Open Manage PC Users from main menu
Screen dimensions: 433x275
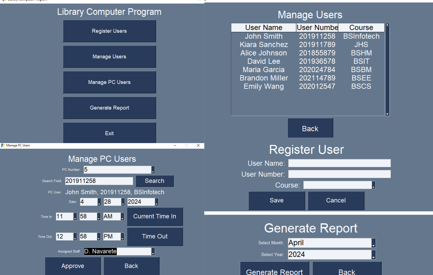pos(109,82)
